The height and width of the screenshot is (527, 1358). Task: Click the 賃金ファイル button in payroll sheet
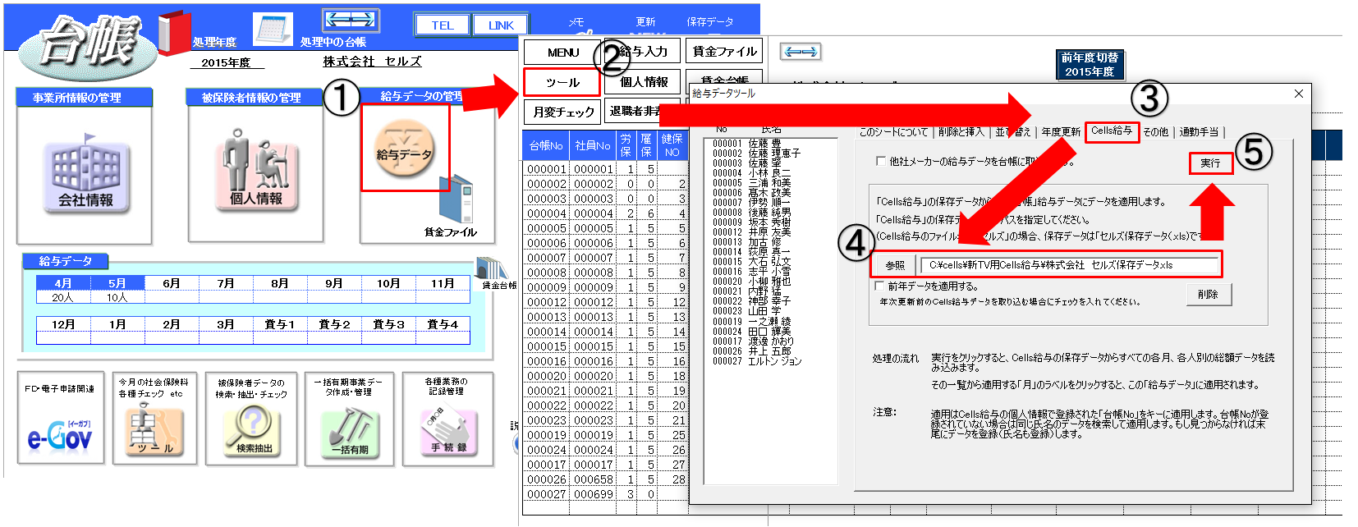[724, 52]
